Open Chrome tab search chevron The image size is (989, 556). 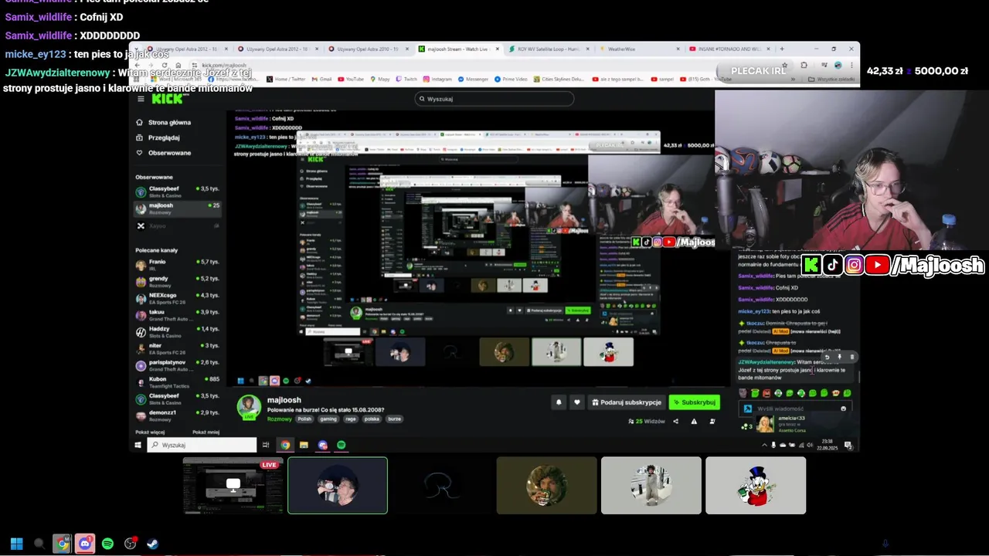138,49
